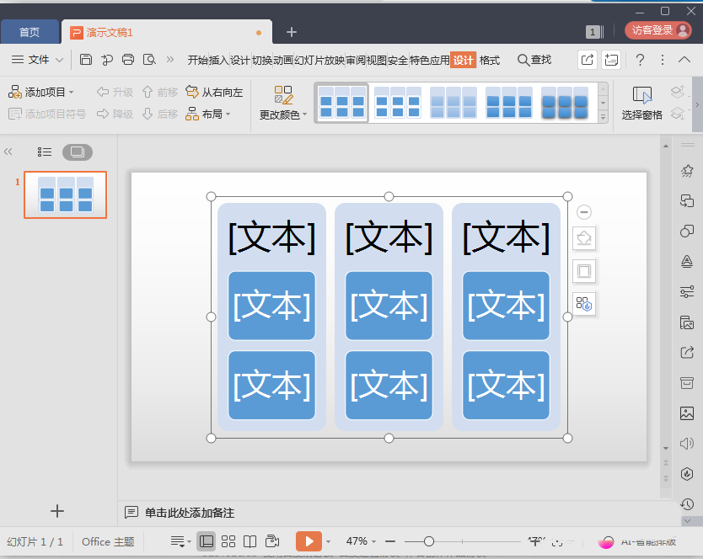
Task: Open the history icon in right sidebar
Action: 687,504
